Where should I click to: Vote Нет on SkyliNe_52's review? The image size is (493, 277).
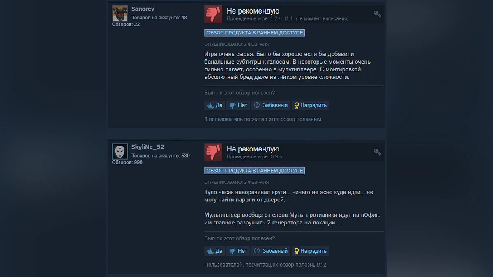pyautogui.click(x=238, y=251)
